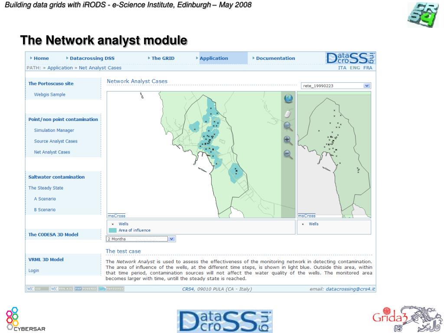This screenshot has height=333, width=444.
Task: Open The CODESA 3D Model link
Action: pos(53,235)
